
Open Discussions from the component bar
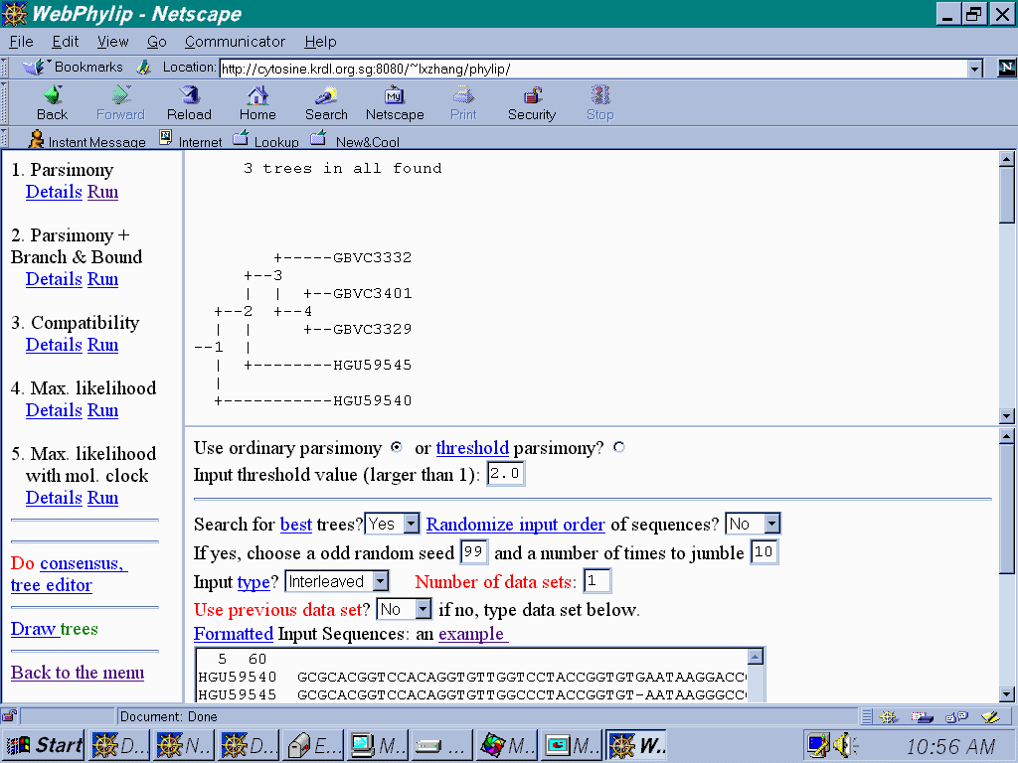pyautogui.click(x=956, y=717)
